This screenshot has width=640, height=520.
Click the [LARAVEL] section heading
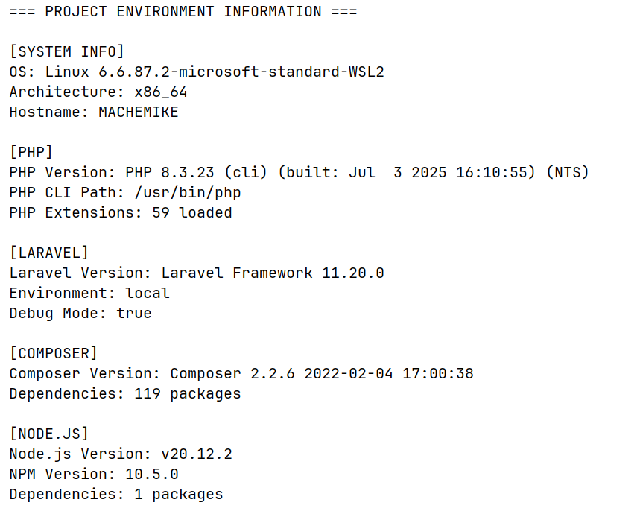click(49, 253)
